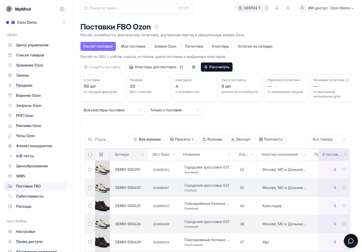Check the DEMO-000431 row checkbox
Screen dimensions: 362x252
tap(90, 206)
